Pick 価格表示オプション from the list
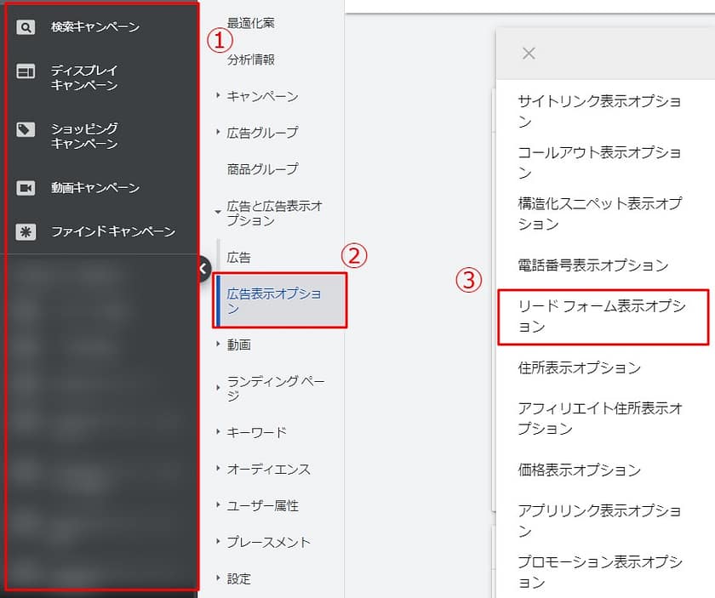 click(579, 470)
